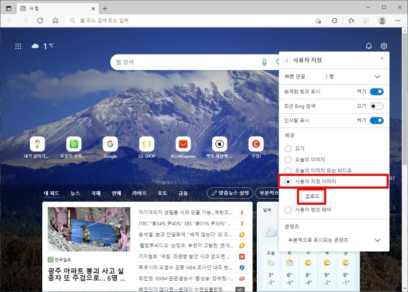Click the browser back arrow

tap(10, 20)
